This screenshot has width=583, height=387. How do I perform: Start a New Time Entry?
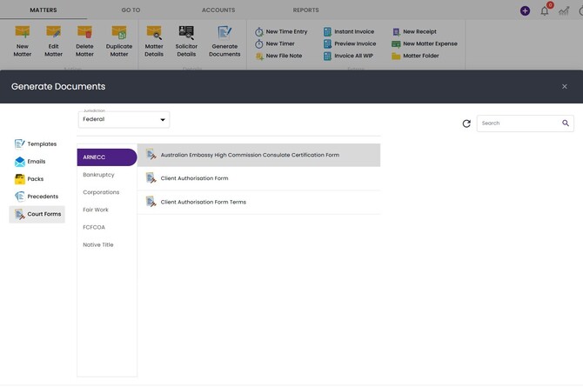point(281,31)
